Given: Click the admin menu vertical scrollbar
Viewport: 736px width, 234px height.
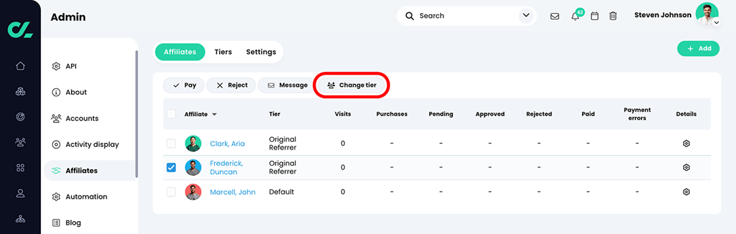Looking at the screenshot, I should pos(137,113).
